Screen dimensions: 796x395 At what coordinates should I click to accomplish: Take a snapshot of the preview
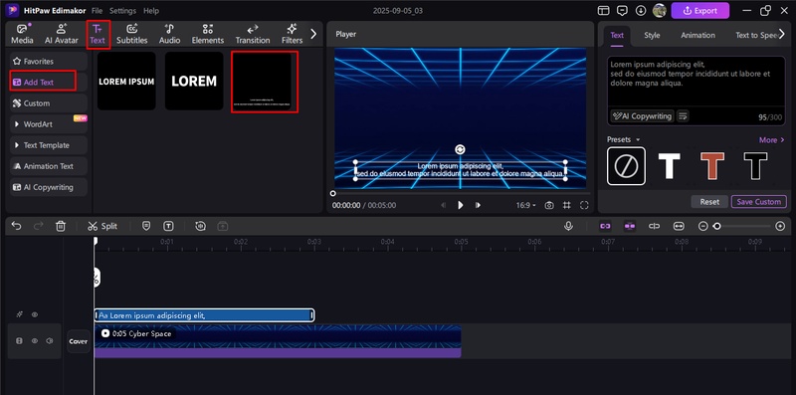pyautogui.click(x=549, y=205)
